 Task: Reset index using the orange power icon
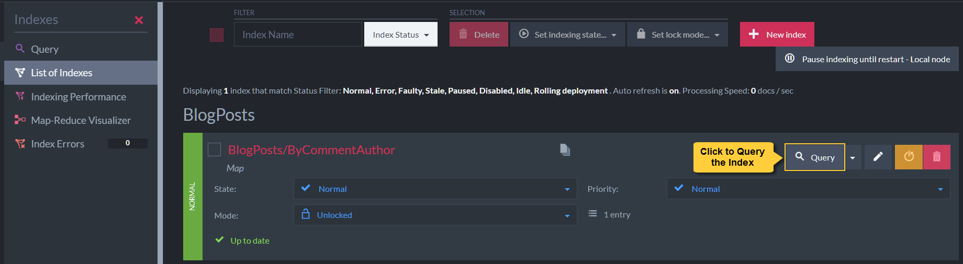[909, 157]
